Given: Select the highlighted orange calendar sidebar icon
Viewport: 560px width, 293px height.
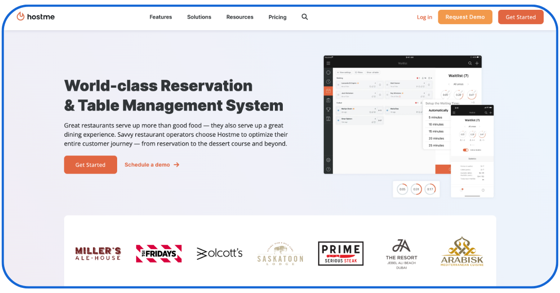Looking at the screenshot, I should pyautogui.click(x=328, y=91).
